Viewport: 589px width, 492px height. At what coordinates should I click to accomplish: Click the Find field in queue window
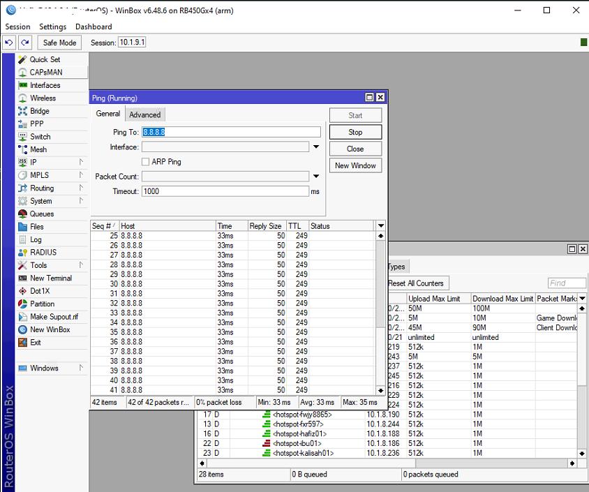pyautogui.click(x=567, y=283)
